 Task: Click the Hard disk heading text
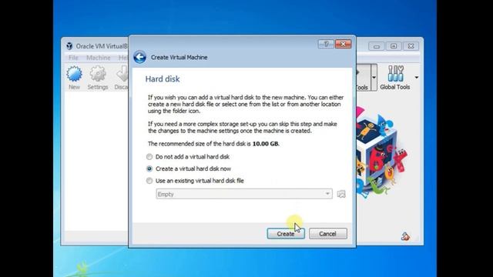pyautogui.click(x=163, y=78)
